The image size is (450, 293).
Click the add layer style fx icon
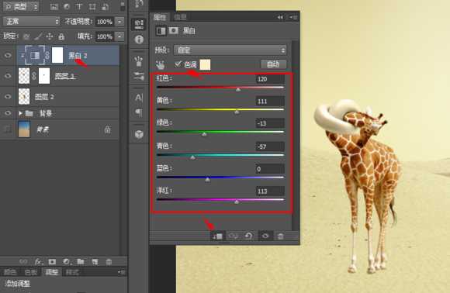pos(38,262)
